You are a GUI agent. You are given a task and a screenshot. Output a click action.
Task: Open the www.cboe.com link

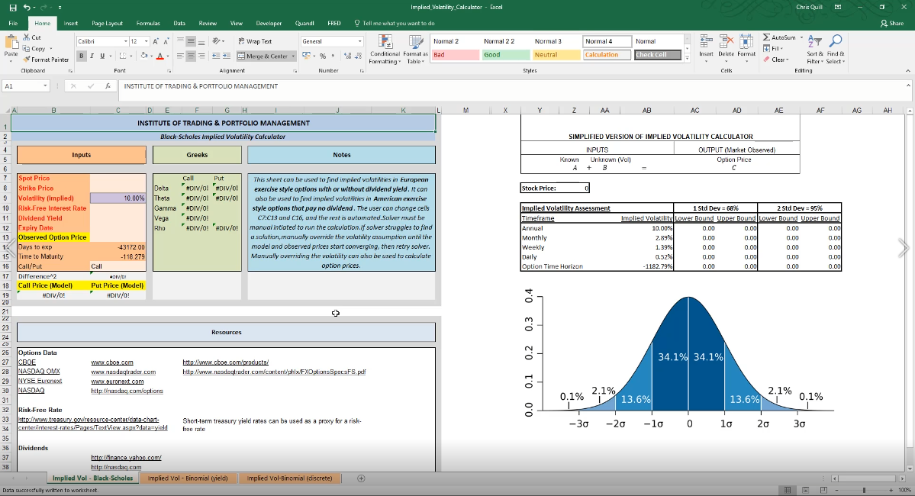[x=112, y=362]
